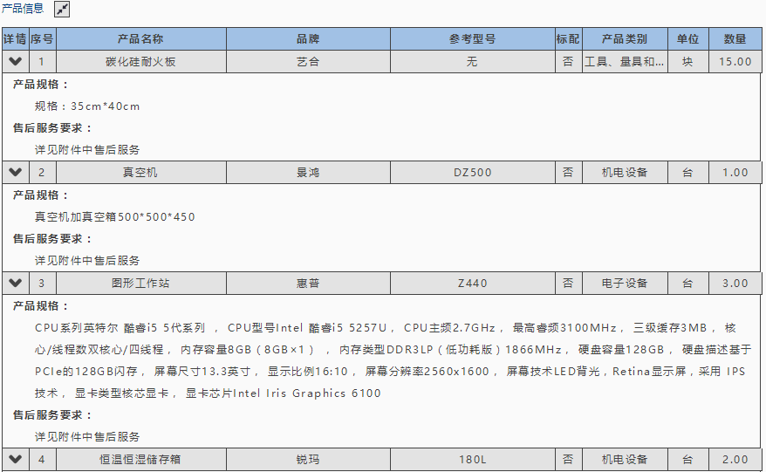Toggle details chevron for row 4 恒温恒湿储存箱
The height and width of the screenshot is (472, 766).
pyautogui.click(x=15, y=460)
